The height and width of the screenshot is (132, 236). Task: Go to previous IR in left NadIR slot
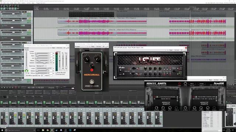click(154, 99)
